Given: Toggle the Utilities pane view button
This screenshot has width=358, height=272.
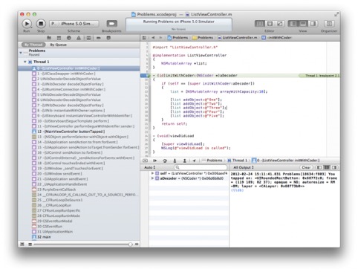Looking at the screenshot, I should tap(313, 24).
